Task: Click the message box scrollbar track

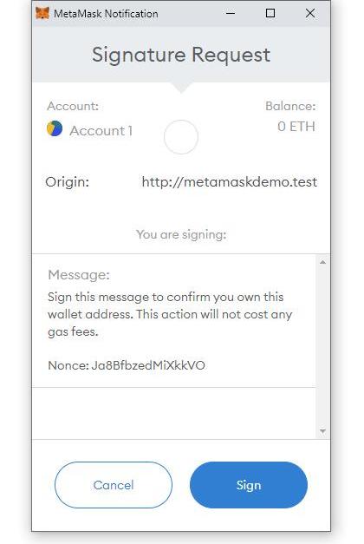Action: pyautogui.click(x=322, y=346)
